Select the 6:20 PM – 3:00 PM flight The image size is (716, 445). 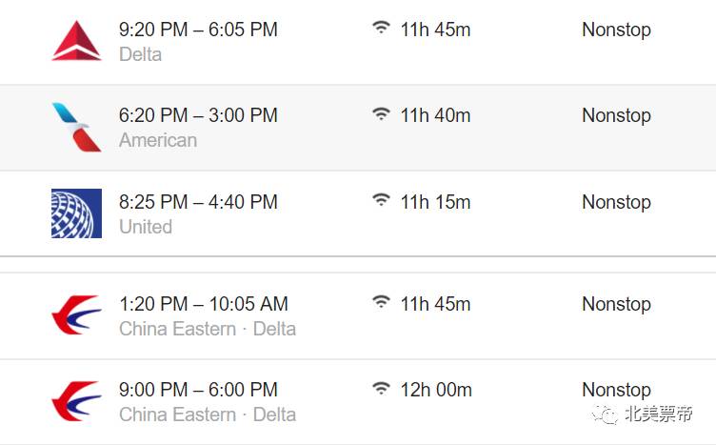click(x=358, y=128)
